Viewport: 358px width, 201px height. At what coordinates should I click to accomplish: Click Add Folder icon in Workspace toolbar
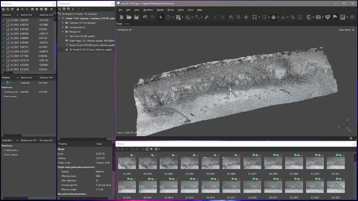(64, 9)
